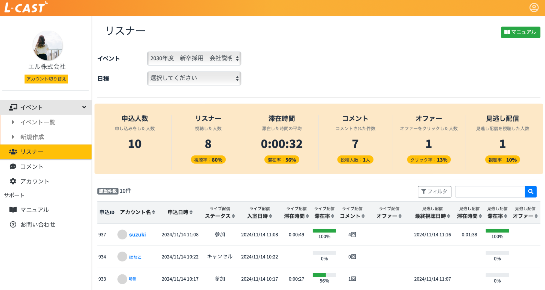545x290 pixels.
Task: Select 新規作成 in the sidebar
Action: (32, 137)
